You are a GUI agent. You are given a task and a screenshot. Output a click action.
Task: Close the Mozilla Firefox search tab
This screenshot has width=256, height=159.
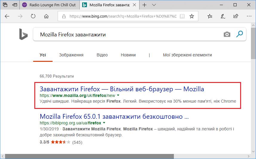134,5
